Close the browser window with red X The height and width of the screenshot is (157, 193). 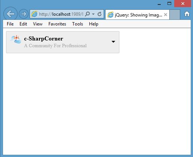point(182,3)
